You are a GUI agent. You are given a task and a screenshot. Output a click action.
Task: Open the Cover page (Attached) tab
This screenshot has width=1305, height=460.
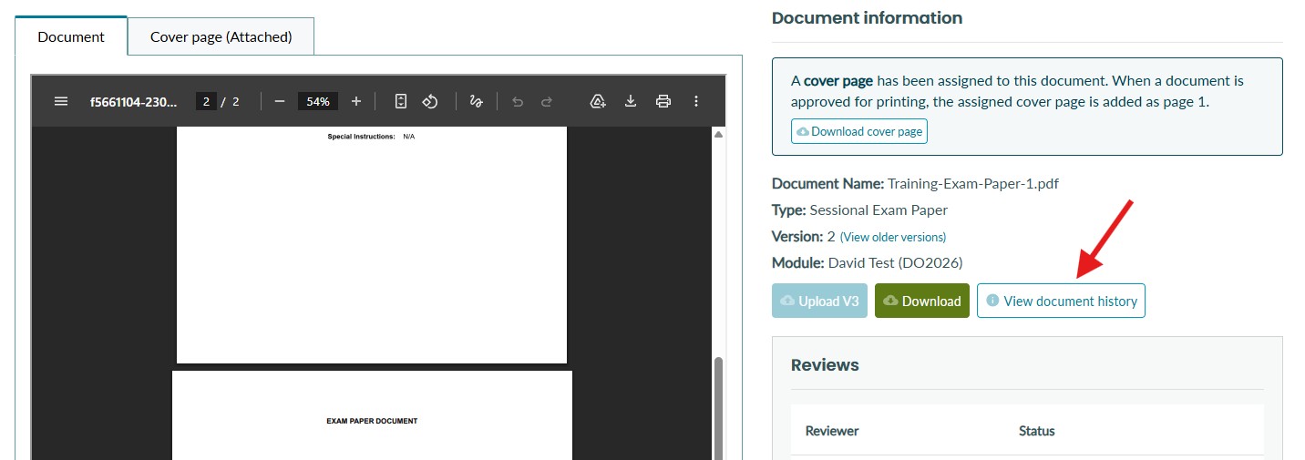point(221,36)
